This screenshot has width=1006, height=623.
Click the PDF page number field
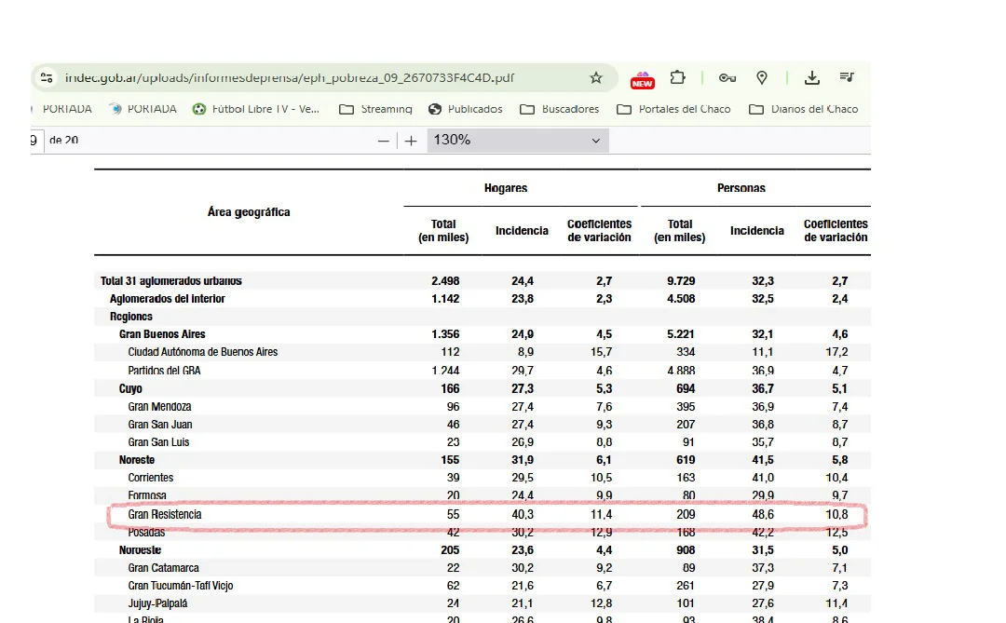point(36,140)
